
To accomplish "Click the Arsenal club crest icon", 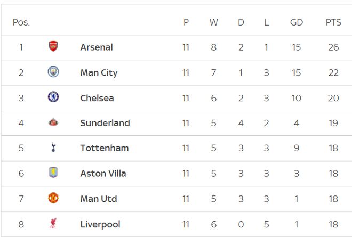I will click(53, 47).
